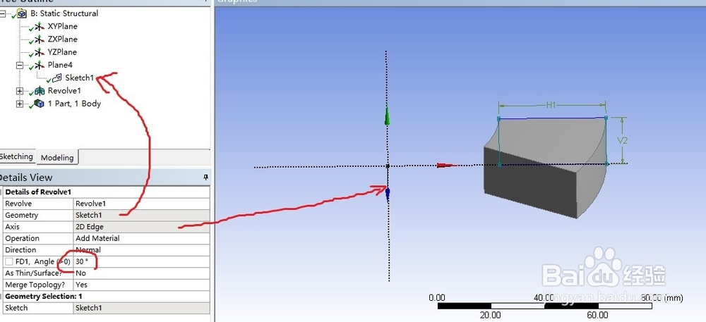Switch to the Sketching tab

point(17,156)
